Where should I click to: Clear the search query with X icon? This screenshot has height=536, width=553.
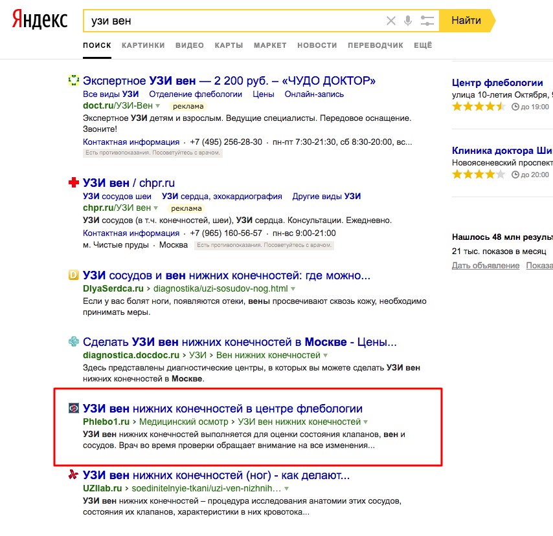[390, 21]
